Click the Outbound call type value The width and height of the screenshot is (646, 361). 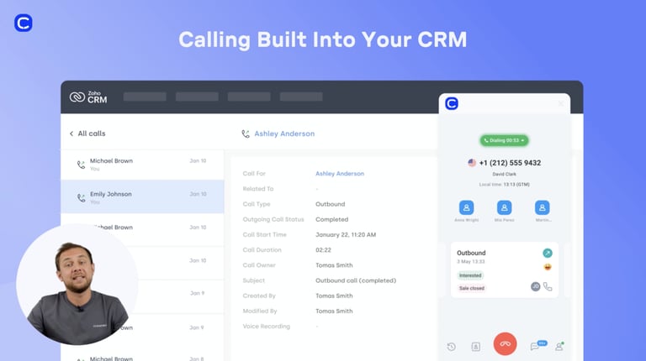pyautogui.click(x=331, y=204)
